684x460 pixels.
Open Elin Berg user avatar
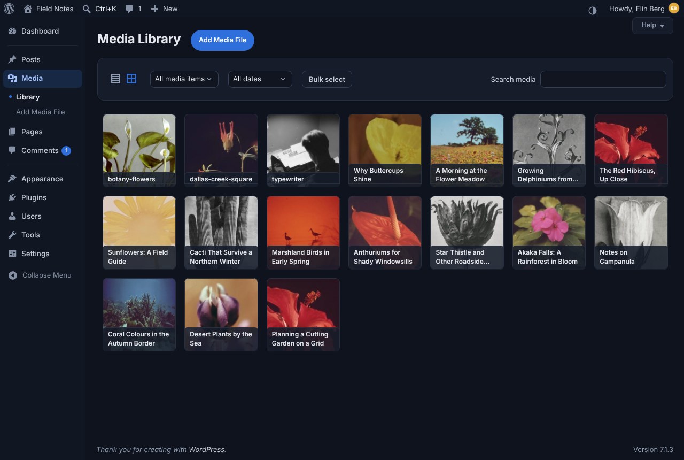tap(673, 9)
